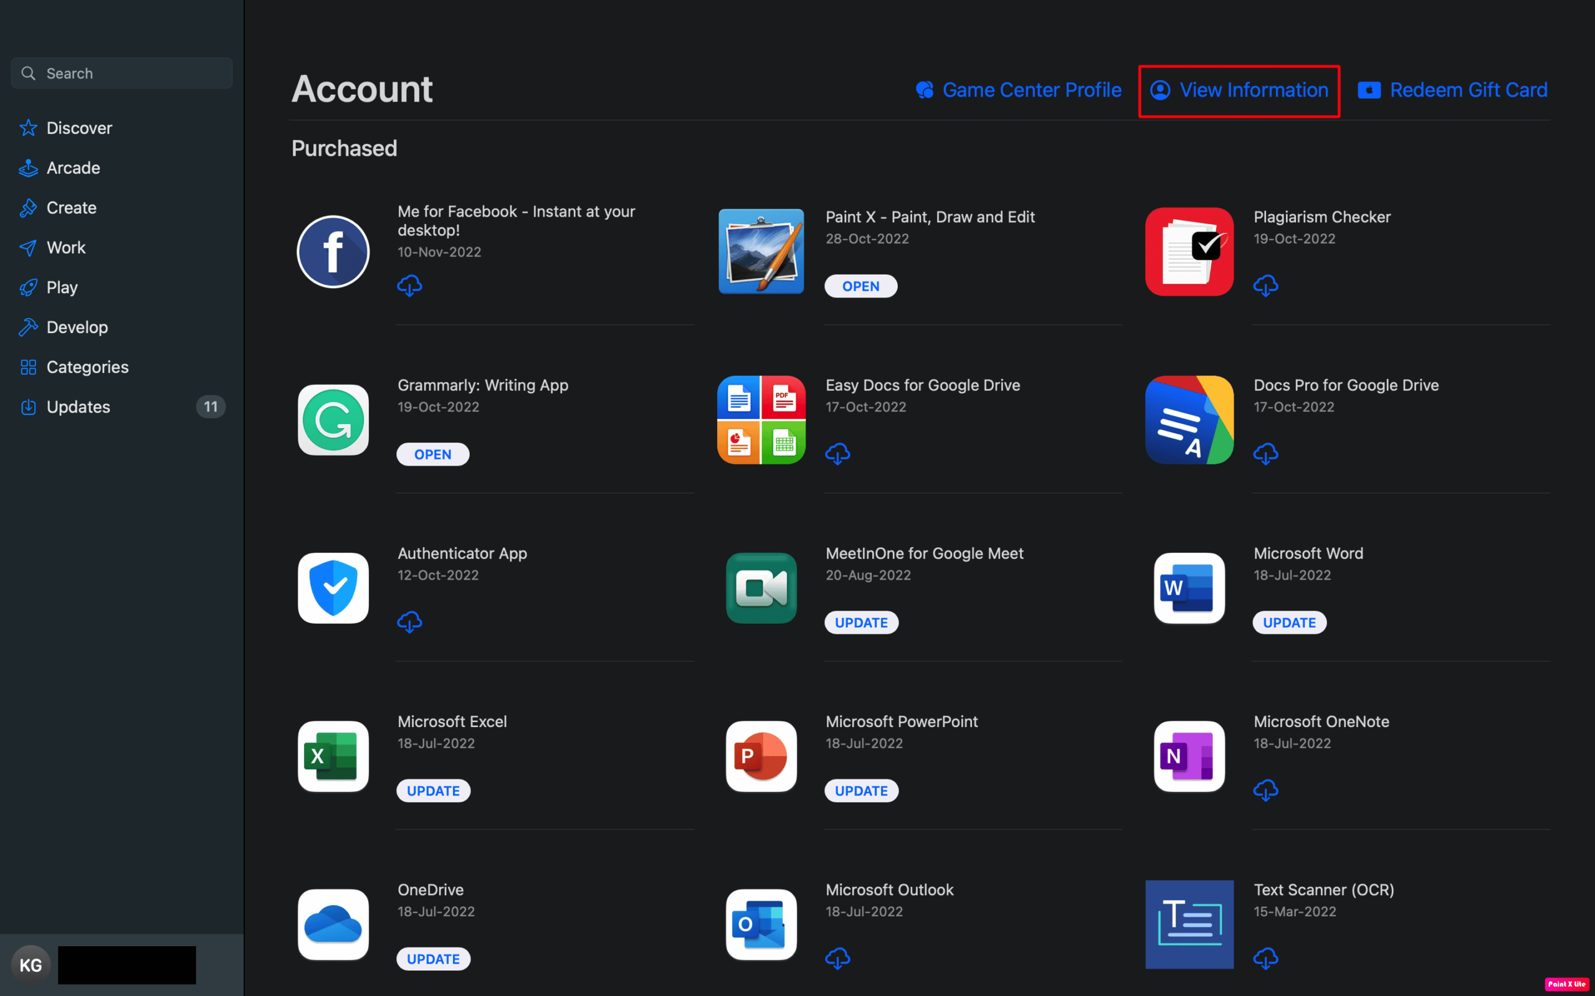The image size is (1595, 996).
Task: Click the Microsoft Word app icon
Action: tap(1189, 588)
